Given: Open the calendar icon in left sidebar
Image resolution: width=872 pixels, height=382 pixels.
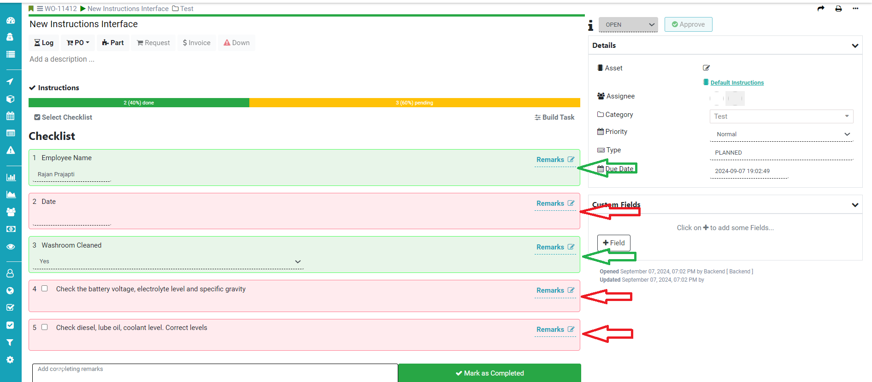Looking at the screenshot, I should tap(10, 116).
